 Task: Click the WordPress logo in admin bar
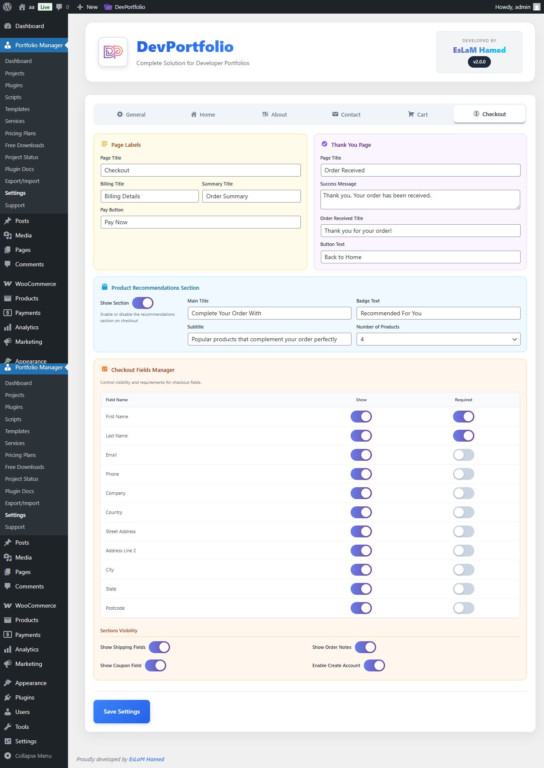click(7, 7)
